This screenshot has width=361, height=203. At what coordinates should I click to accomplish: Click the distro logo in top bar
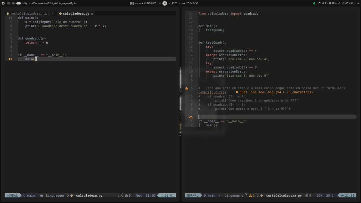[3, 3]
